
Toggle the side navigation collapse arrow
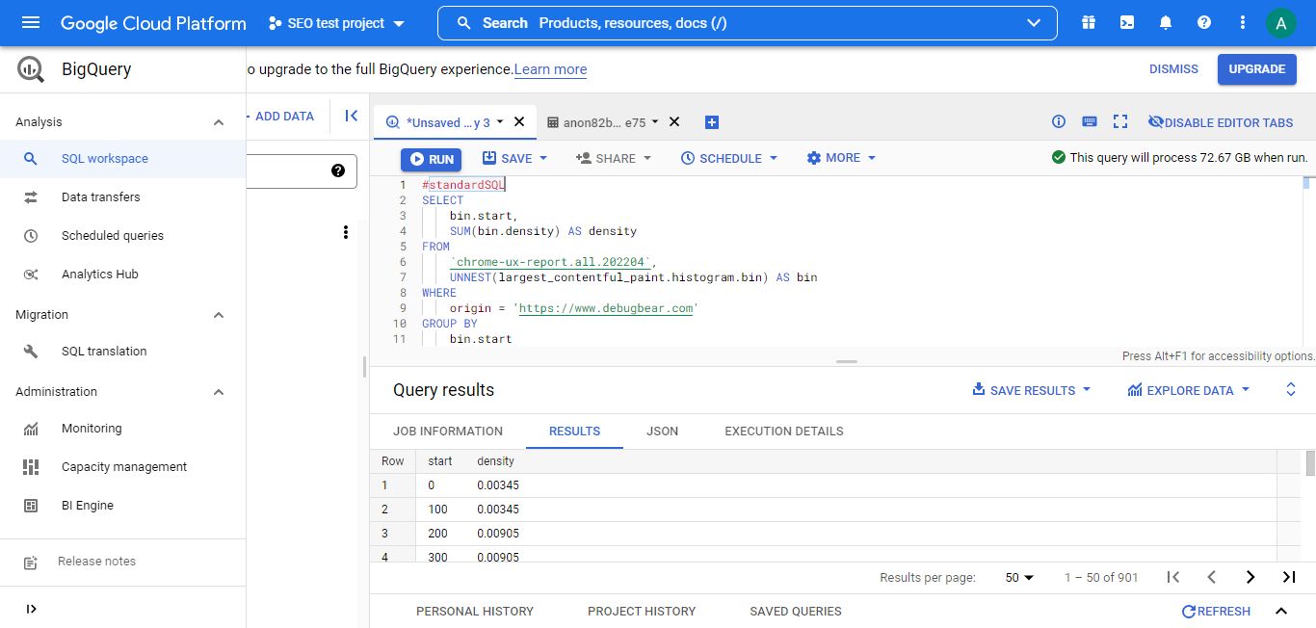coord(31,609)
